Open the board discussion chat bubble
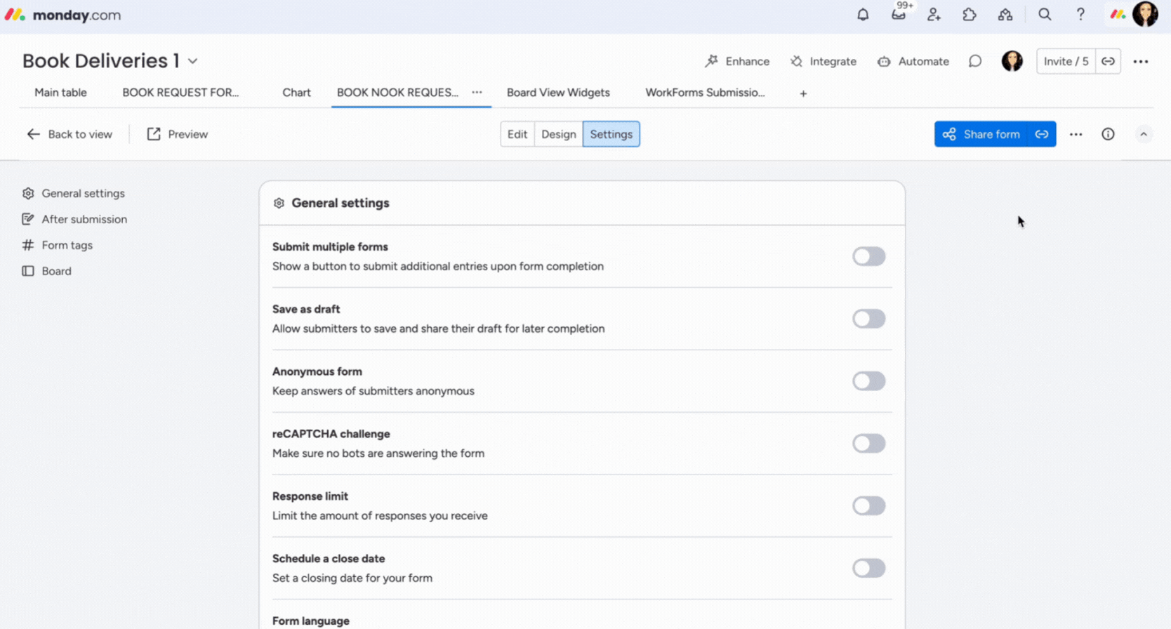The image size is (1171, 629). [x=975, y=61]
